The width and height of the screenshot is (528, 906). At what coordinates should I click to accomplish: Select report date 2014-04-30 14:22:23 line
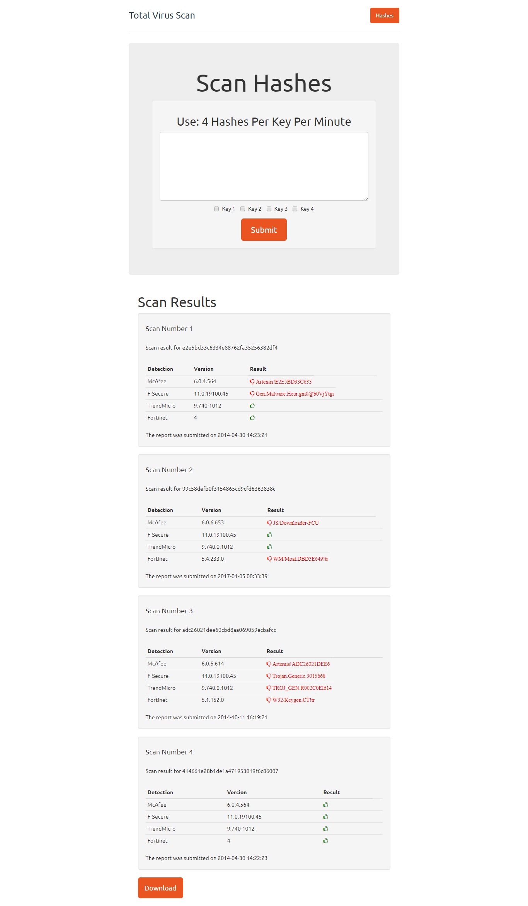tap(206, 858)
